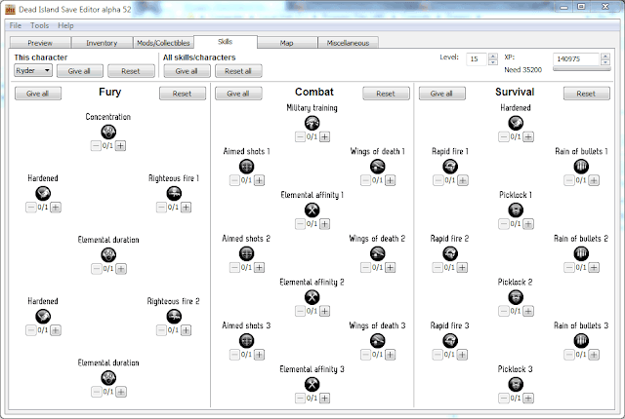Open the Tools menu
This screenshot has width=625, height=419.
click(39, 24)
